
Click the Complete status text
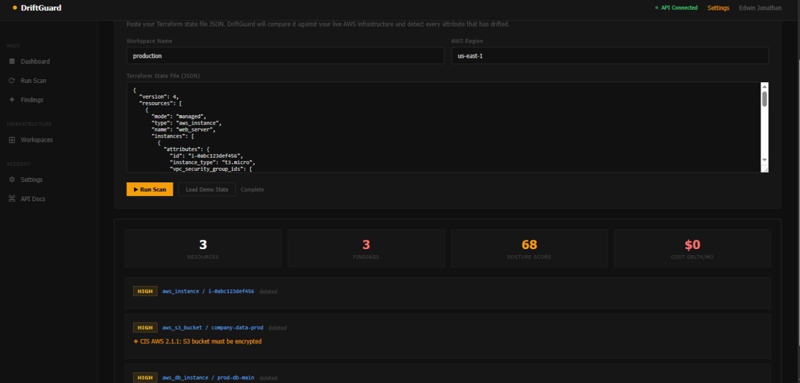pyautogui.click(x=252, y=190)
